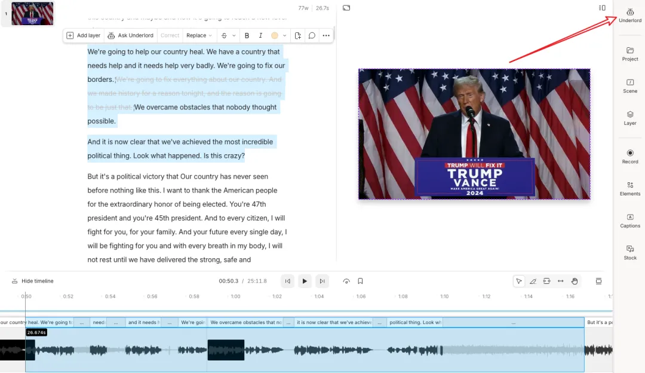Click timeline clip 'it is now clear that we've achieve'
The height and width of the screenshot is (373, 645).
(334, 322)
